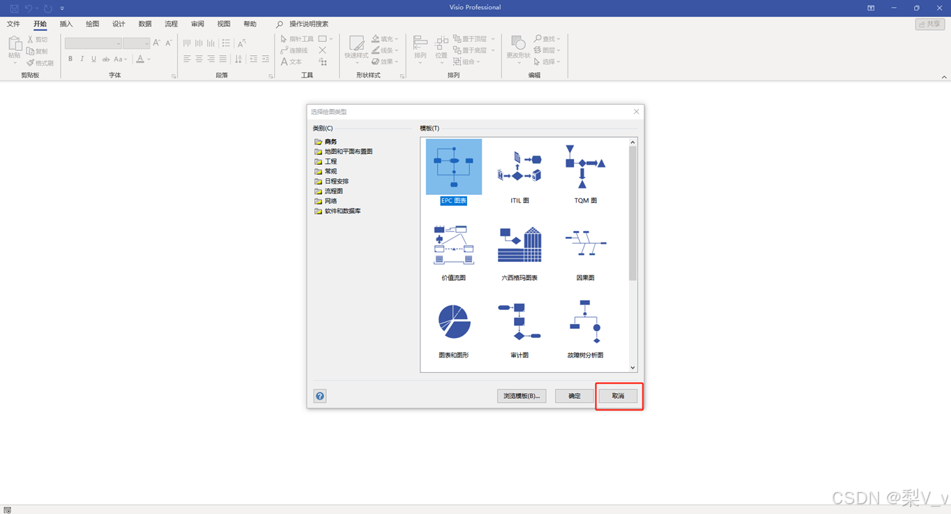Click the 浏览模板(B)... button

pyautogui.click(x=522, y=396)
